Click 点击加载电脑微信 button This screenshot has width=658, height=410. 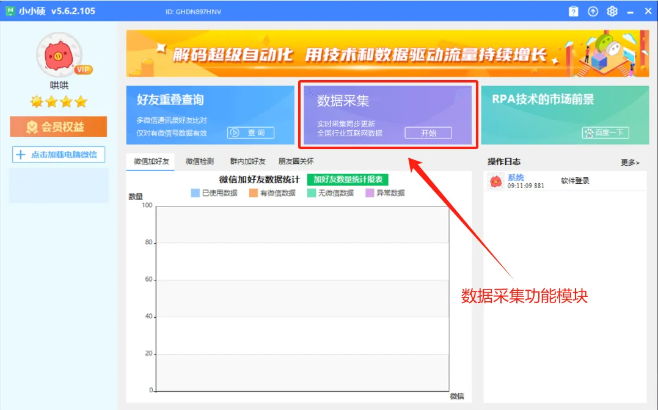(59, 155)
